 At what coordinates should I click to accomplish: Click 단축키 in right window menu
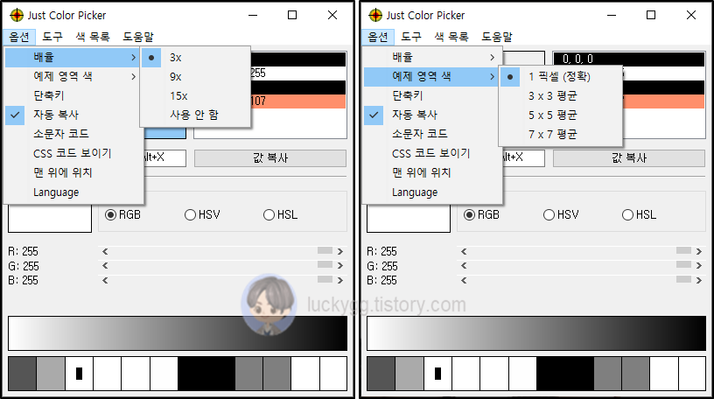(431, 95)
